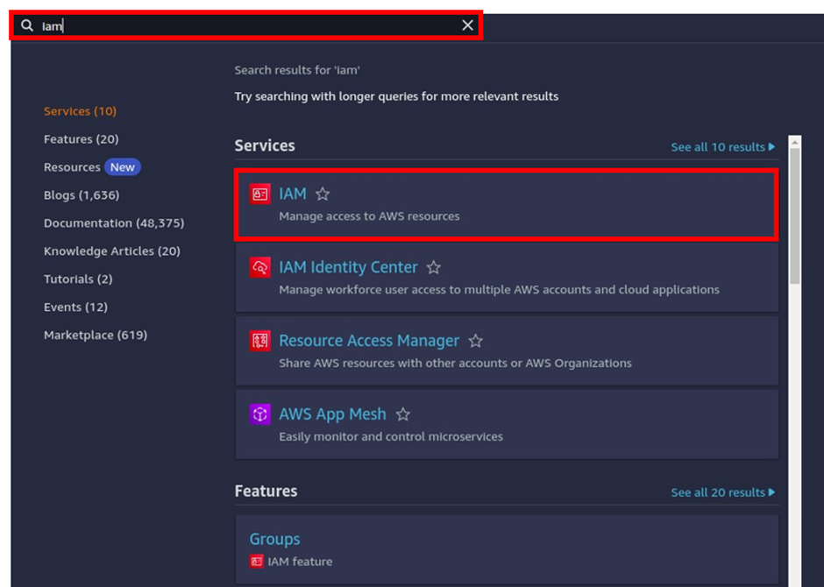Select Services (10) filter
This screenshot has height=587, width=824.
point(80,111)
